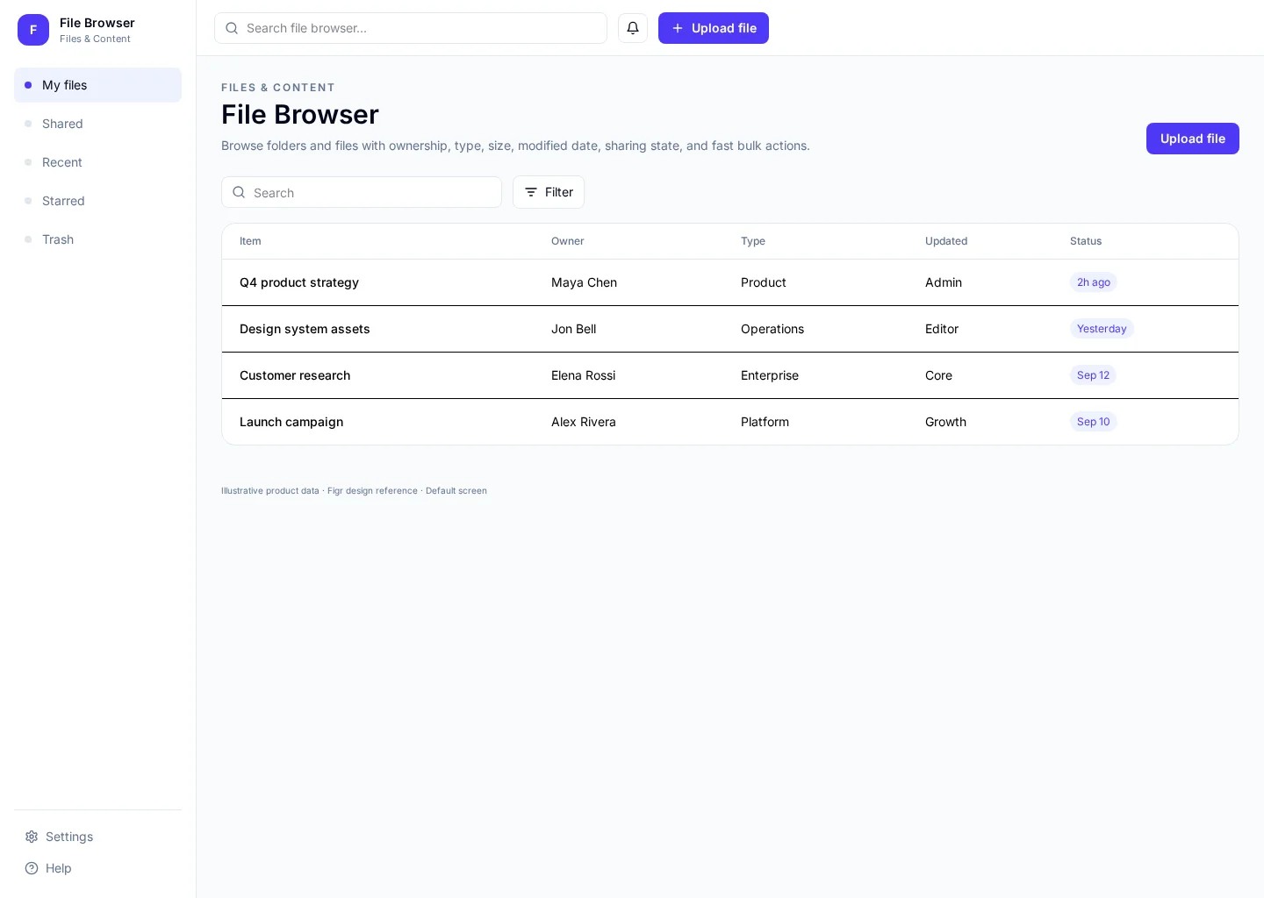This screenshot has width=1264, height=898.
Task: Click the Core cell
Action: [938, 375]
